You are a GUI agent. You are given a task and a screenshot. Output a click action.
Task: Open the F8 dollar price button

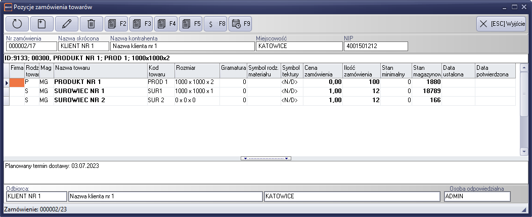tap(215, 23)
